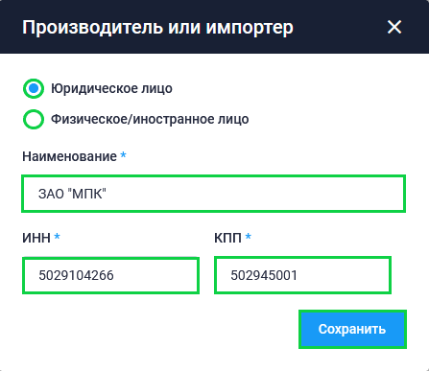Select the Юридическое лицо radio button

[34, 88]
